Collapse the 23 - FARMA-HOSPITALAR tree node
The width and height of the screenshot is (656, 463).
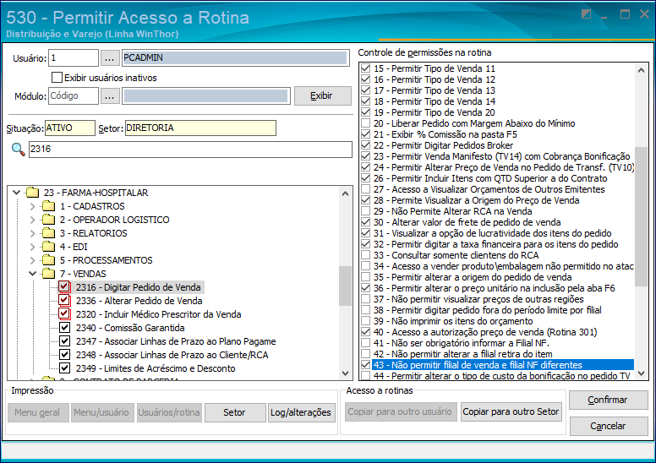tap(16, 193)
